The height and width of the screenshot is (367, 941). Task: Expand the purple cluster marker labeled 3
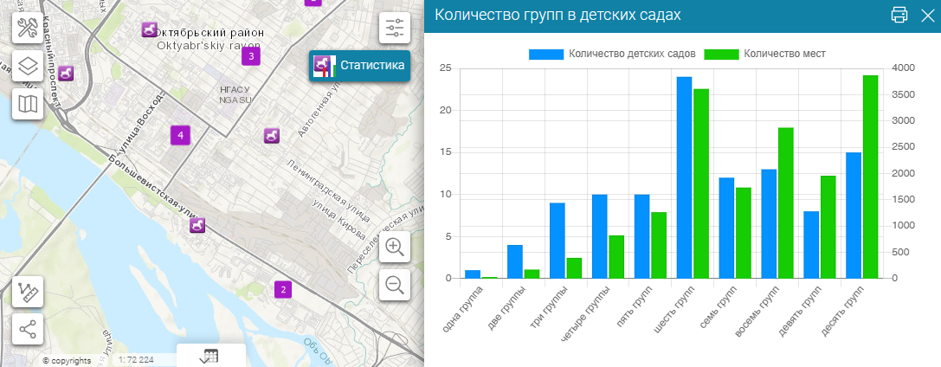pyautogui.click(x=251, y=57)
